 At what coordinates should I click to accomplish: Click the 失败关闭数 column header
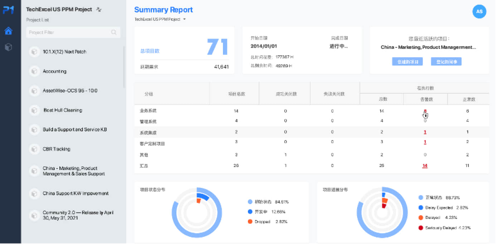tap(334, 94)
